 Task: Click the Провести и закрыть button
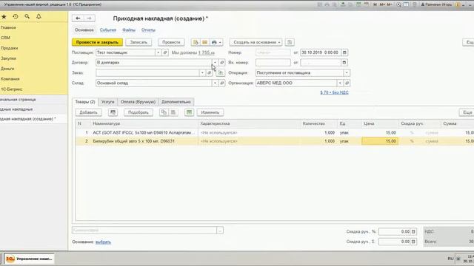coord(97,42)
